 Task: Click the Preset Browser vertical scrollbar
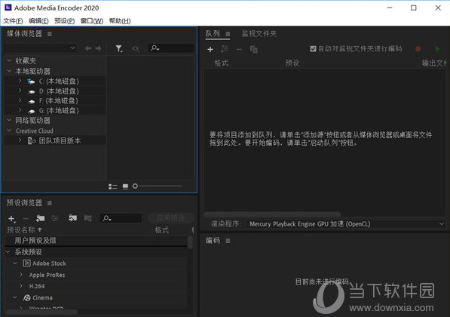coord(190,242)
